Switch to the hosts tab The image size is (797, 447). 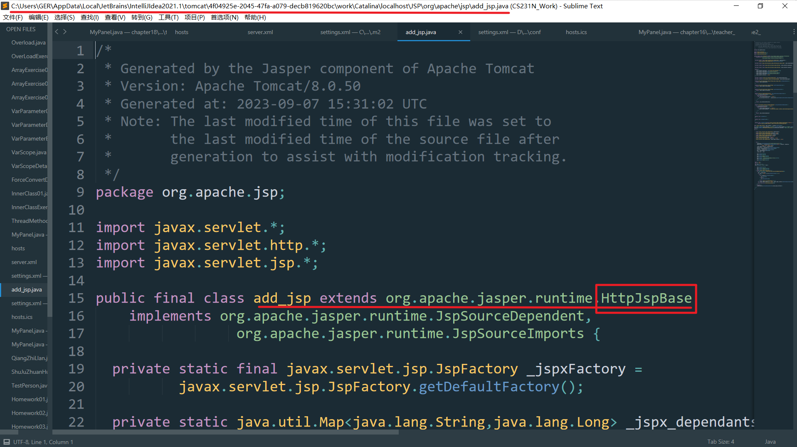(x=182, y=32)
